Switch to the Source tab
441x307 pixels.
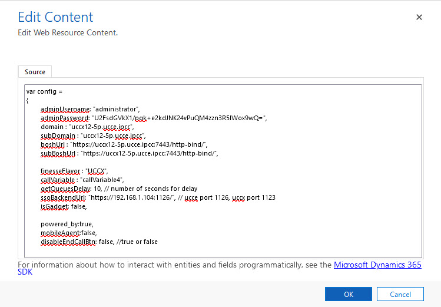(x=35, y=72)
